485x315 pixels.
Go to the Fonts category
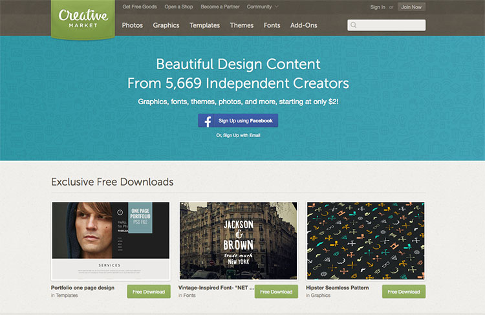(x=272, y=25)
